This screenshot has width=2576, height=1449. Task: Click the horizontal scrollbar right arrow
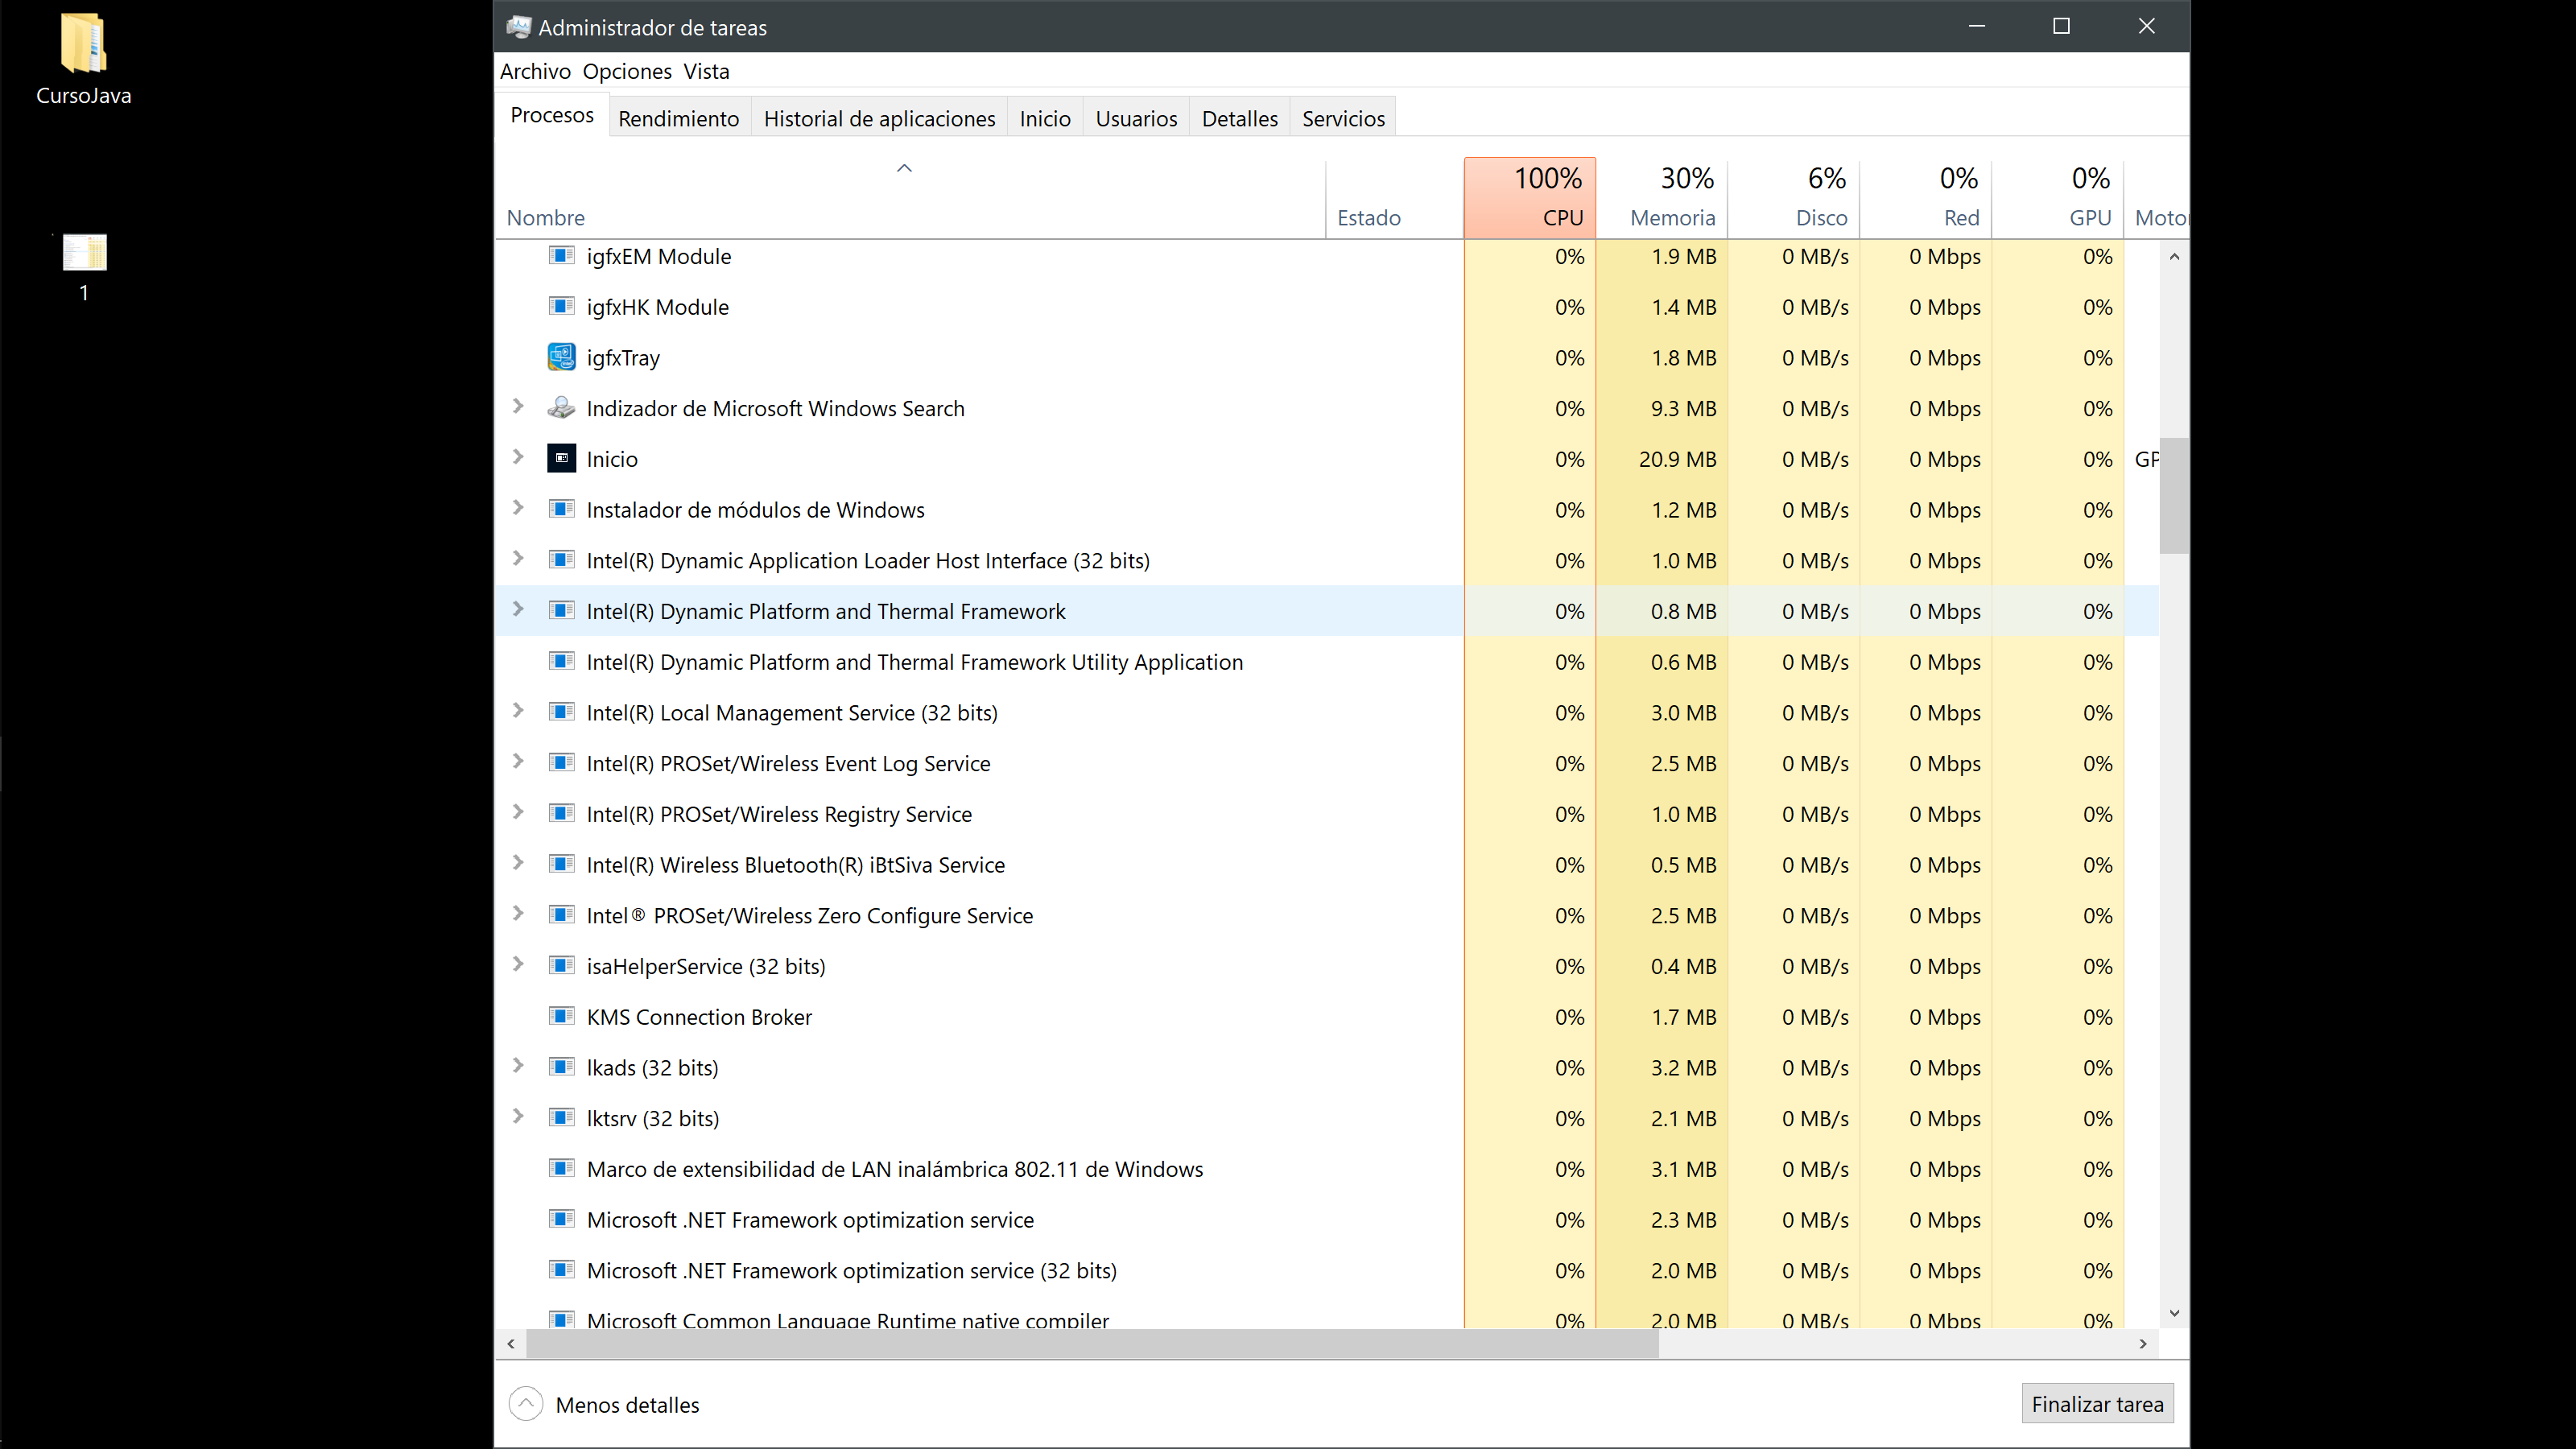[2142, 1344]
